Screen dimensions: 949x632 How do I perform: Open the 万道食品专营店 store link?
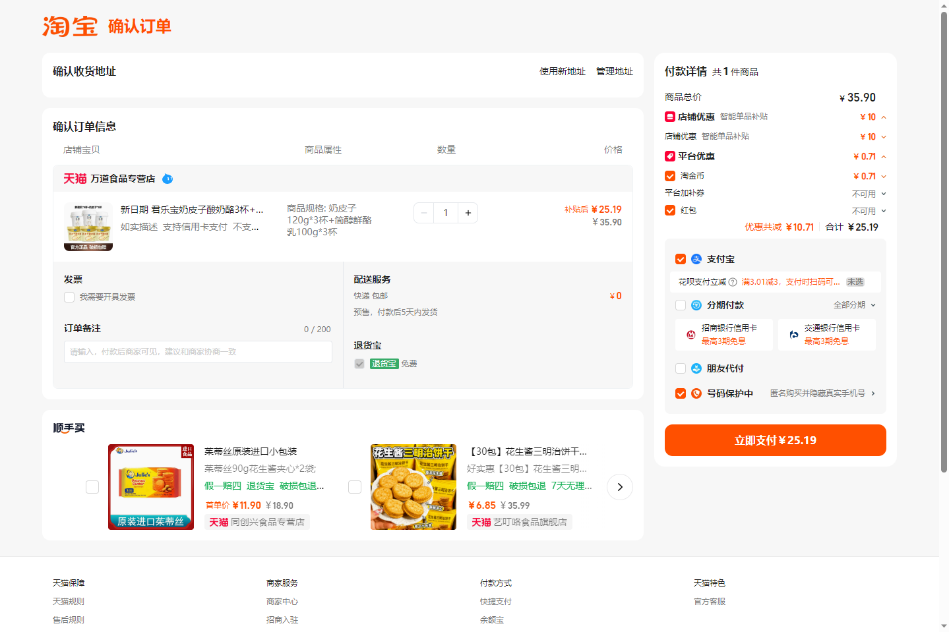(123, 179)
